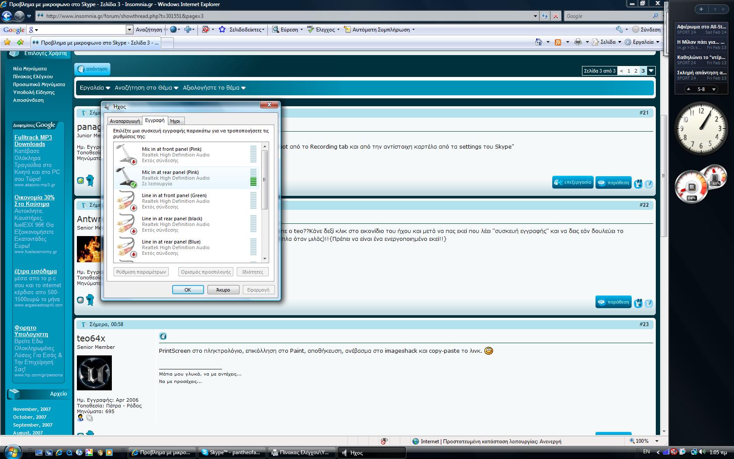Click the IE address bar URL field
The image size is (734, 459).
284,16
